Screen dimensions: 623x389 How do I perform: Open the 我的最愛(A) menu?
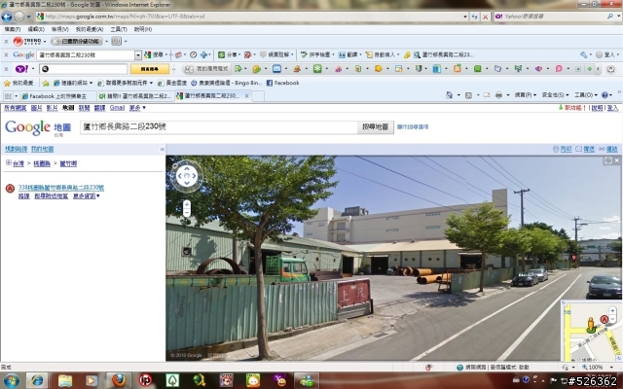coord(90,29)
